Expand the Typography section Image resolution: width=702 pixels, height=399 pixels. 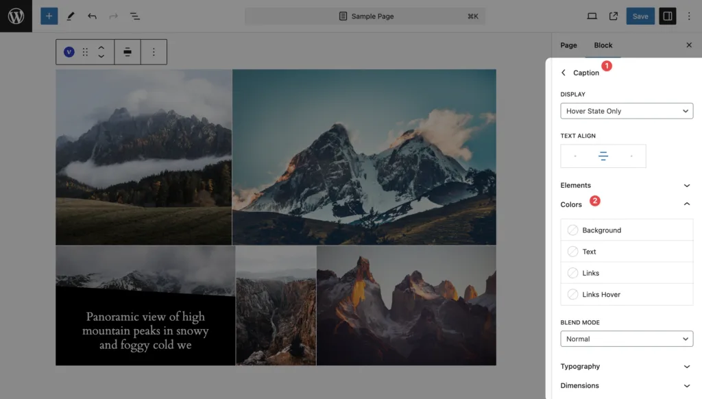(626, 366)
